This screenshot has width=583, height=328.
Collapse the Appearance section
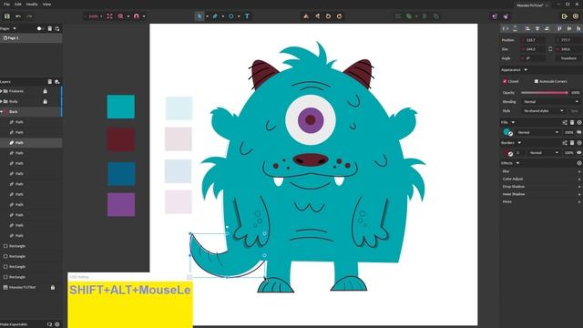click(x=526, y=70)
